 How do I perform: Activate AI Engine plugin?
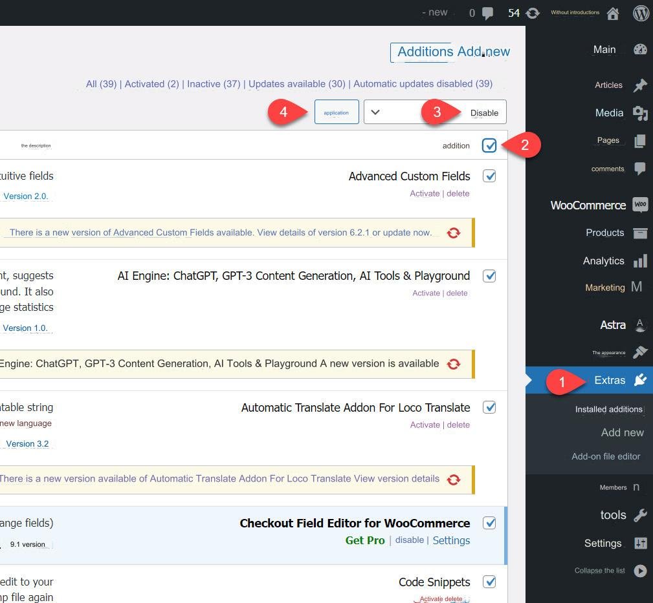pos(426,293)
